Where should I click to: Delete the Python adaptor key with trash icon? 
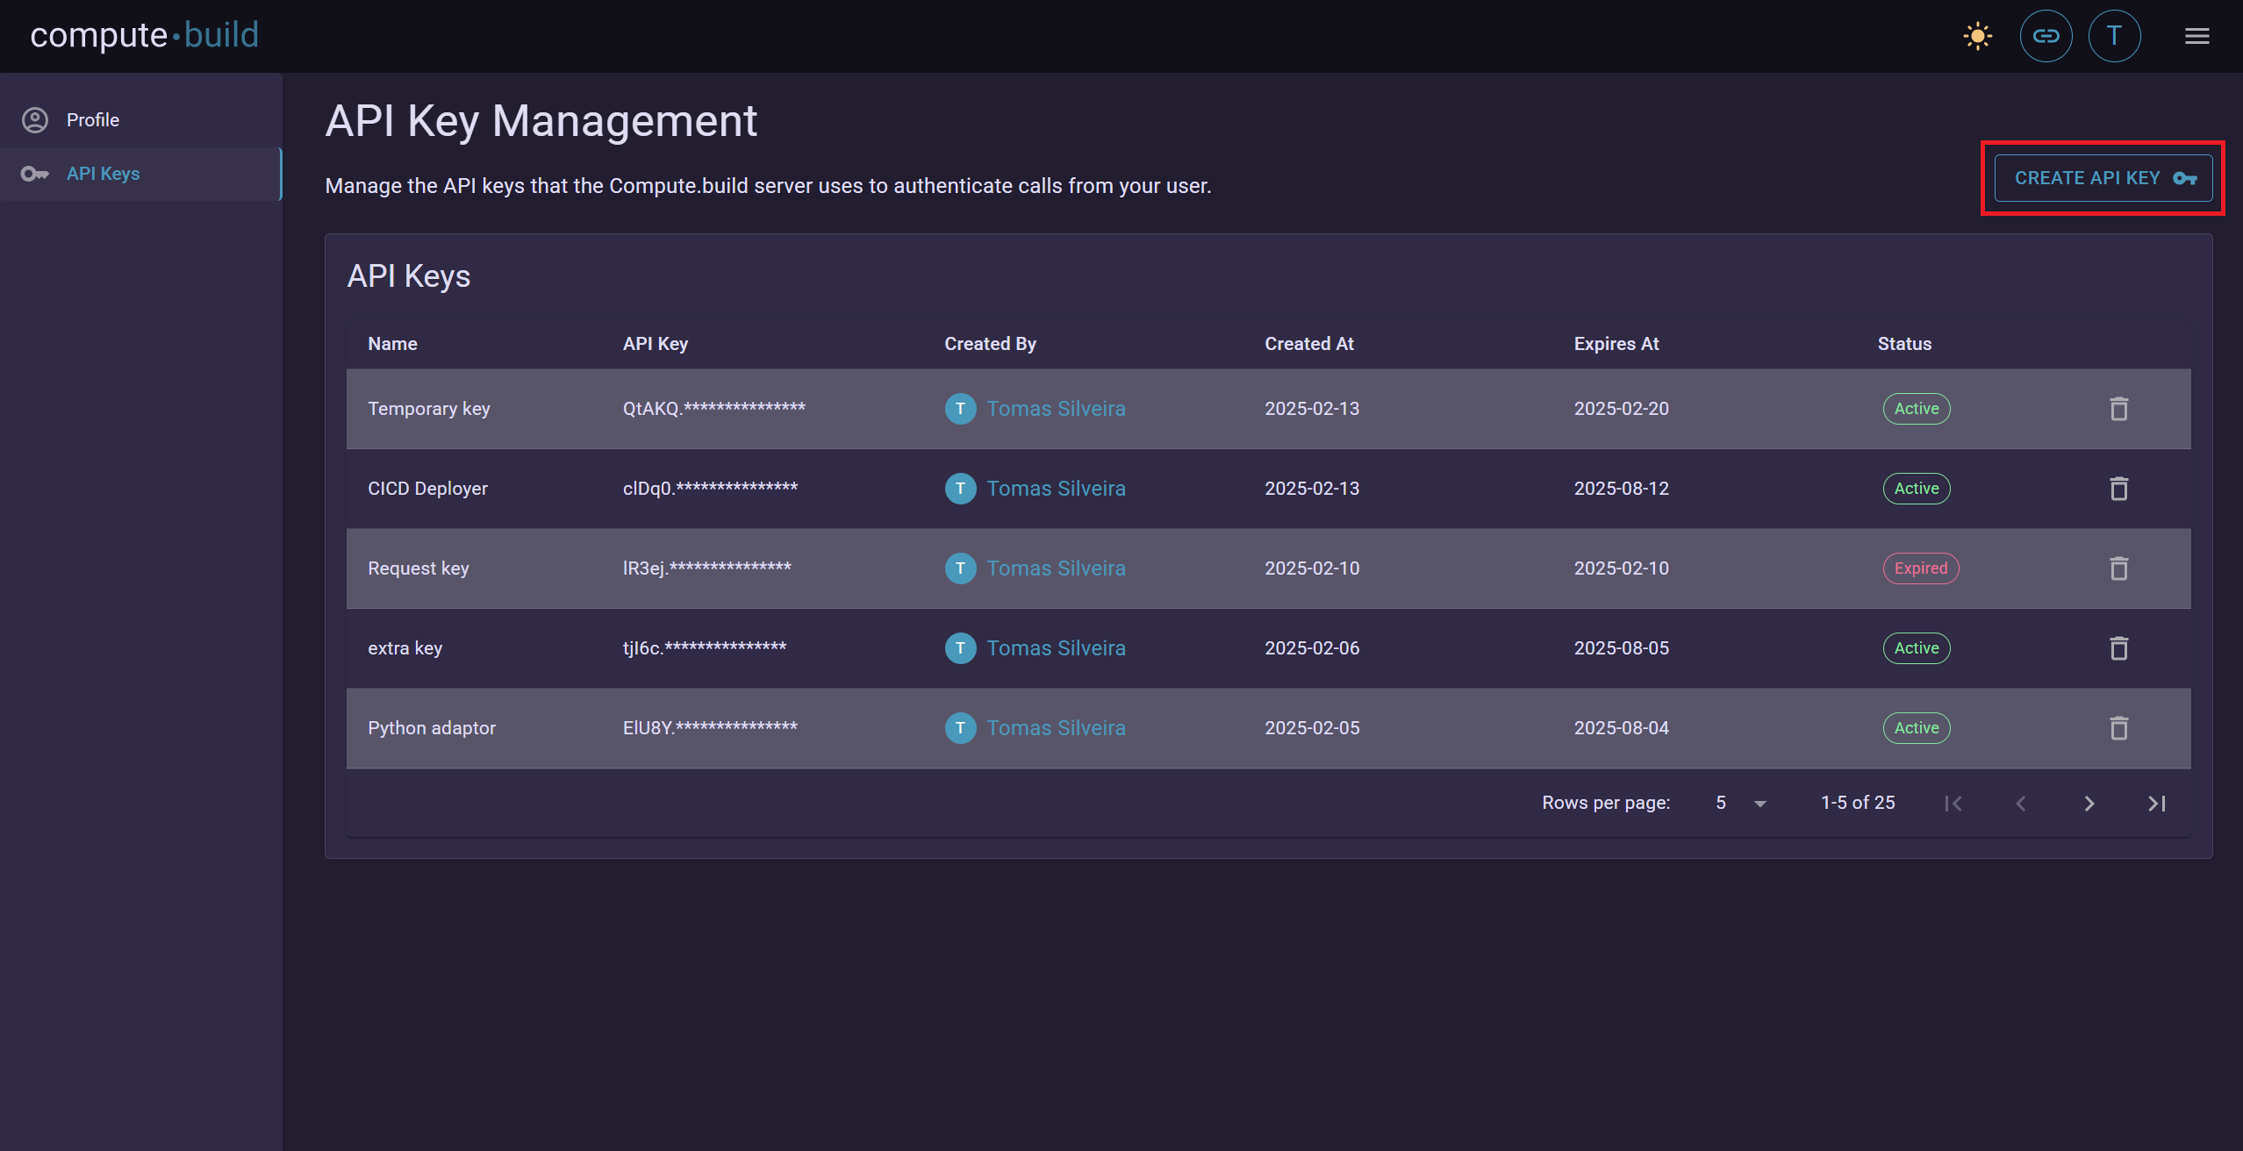[2118, 728]
